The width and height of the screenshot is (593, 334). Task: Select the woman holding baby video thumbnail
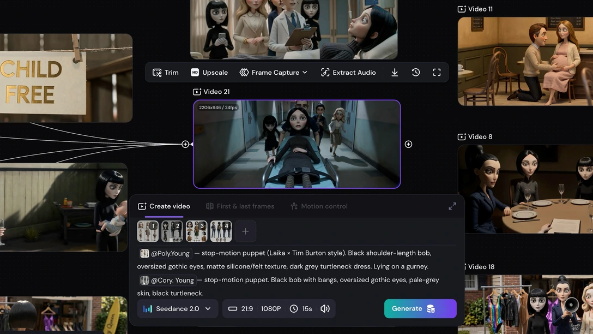(x=64, y=207)
